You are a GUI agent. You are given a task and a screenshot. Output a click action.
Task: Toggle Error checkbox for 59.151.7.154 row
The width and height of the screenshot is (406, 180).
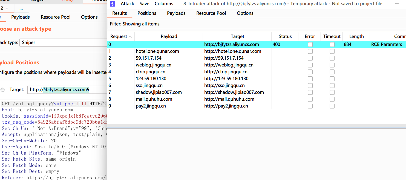point(310,58)
